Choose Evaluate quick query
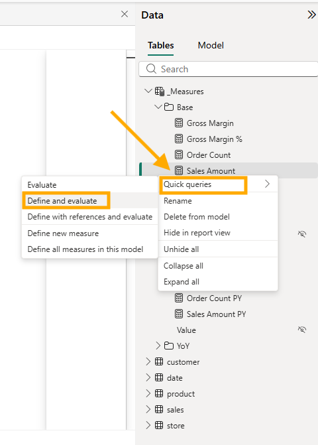The width and height of the screenshot is (318, 445). (x=89, y=185)
